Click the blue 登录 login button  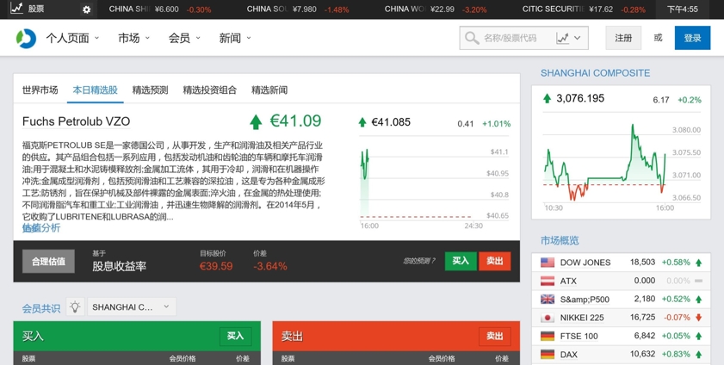(693, 38)
